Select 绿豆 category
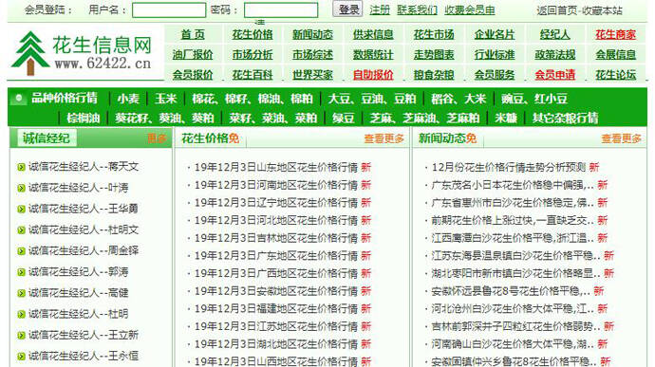 (344, 119)
